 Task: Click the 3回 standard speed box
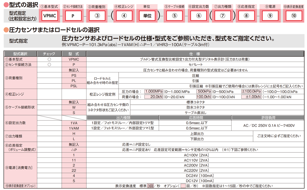coord(150,186)
